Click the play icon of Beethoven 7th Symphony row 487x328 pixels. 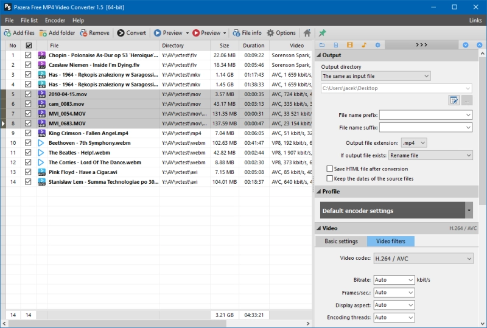[41, 143]
